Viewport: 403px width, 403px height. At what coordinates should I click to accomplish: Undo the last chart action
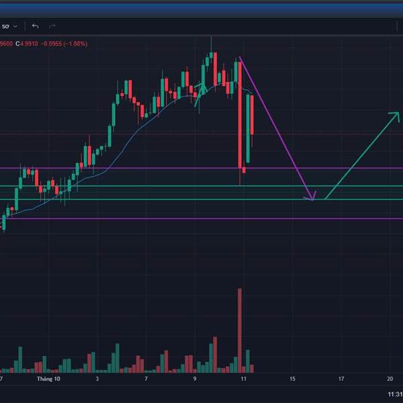click(x=35, y=26)
